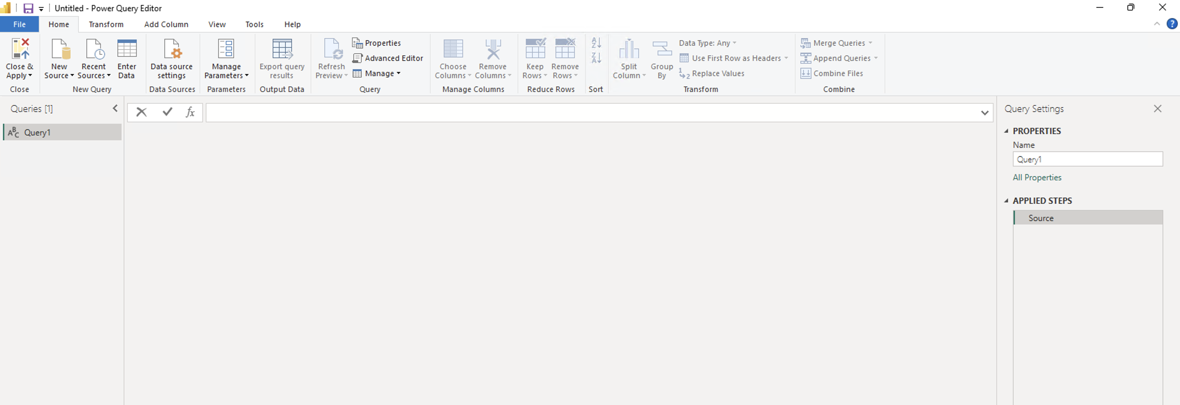Click the query Name input field
The width and height of the screenshot is (1180, 405).
pos(1088,160)
